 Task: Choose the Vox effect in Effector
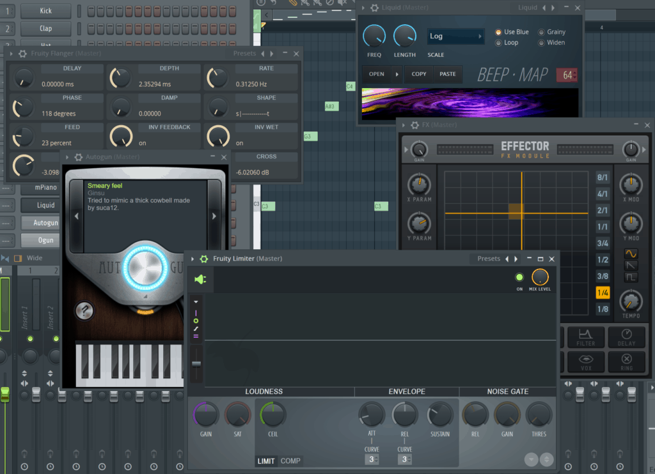point(586,362)
